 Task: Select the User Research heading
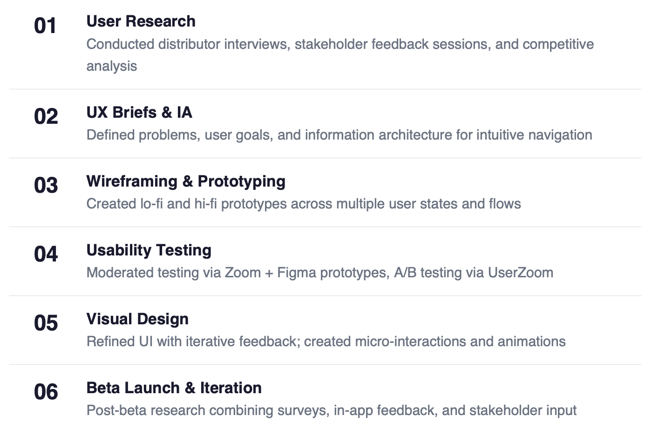tap(141, 21)
